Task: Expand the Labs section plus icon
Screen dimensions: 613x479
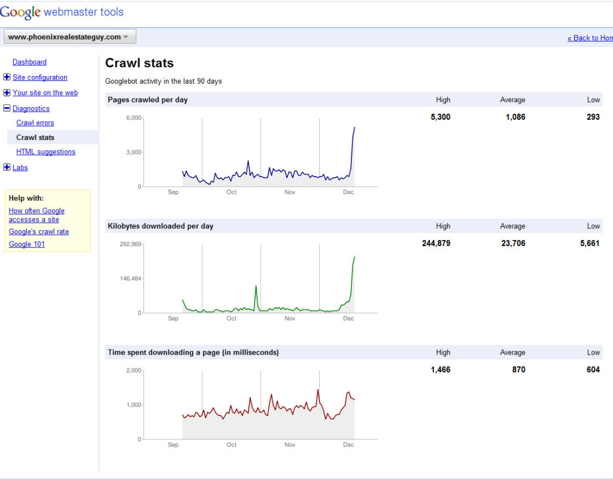Action: coord(7,168)
